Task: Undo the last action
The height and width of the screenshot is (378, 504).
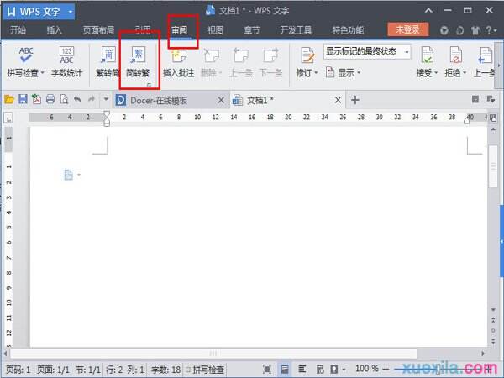Action: tap(77, 99)
